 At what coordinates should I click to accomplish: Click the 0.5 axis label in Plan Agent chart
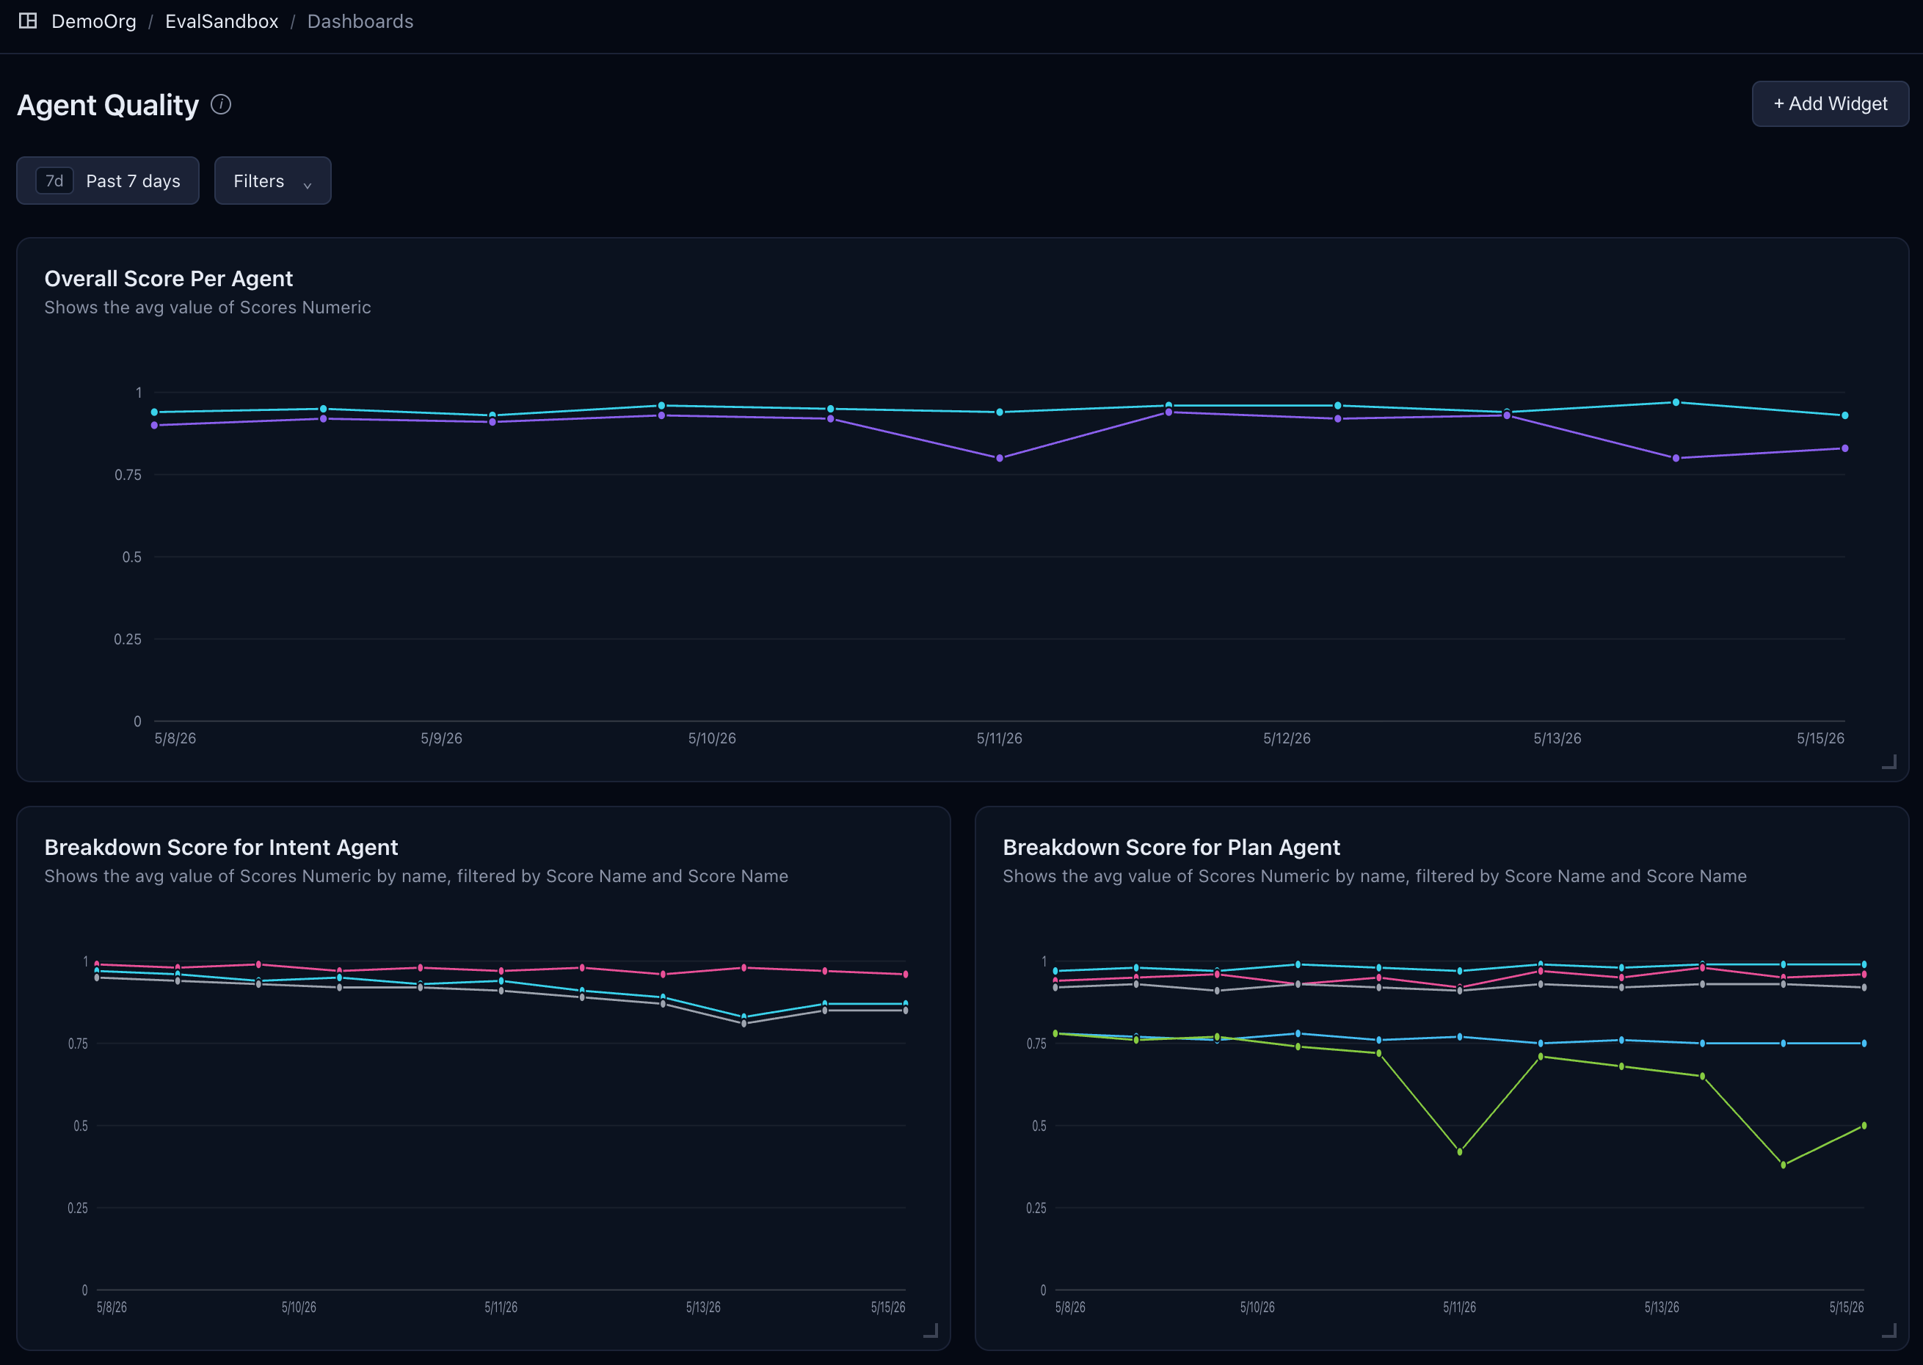pos(1039,1126)
